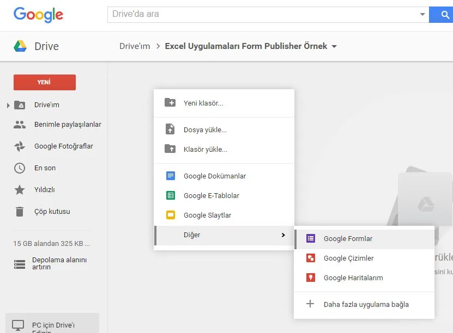Click the Google Fotoğraflar pinwheel icon
453x333 pixels.
coord(20,146)
